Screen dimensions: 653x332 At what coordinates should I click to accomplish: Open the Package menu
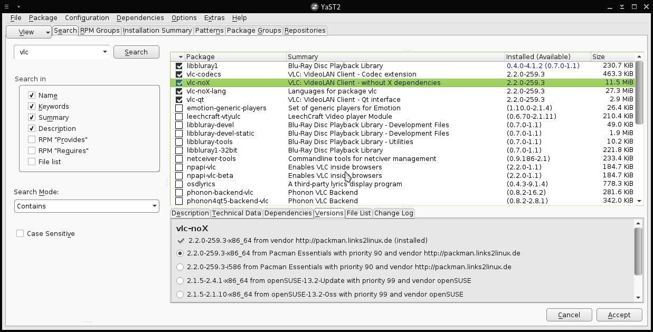point(43,18)
